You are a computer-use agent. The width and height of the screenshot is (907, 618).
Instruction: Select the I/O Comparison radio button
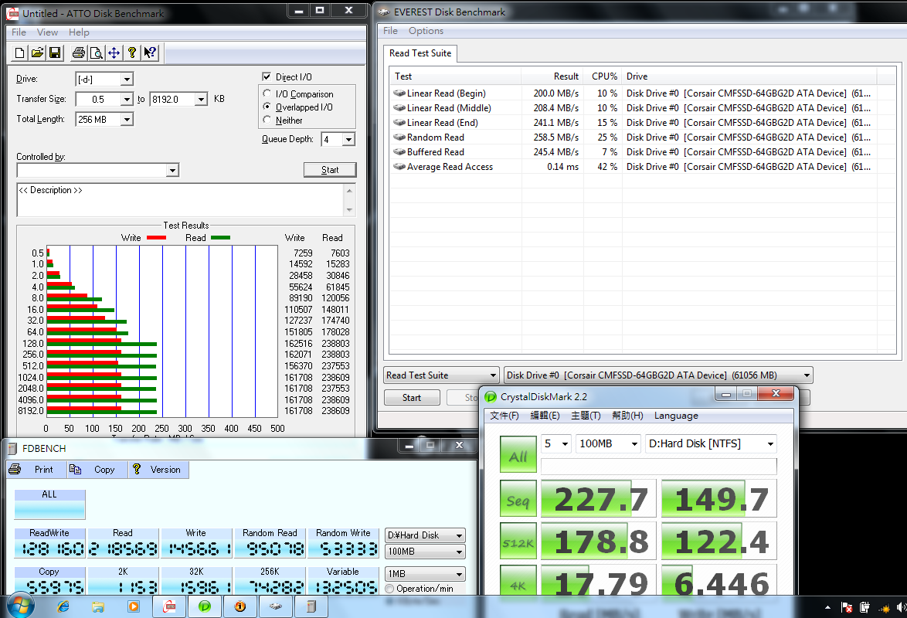pos(267,93)
